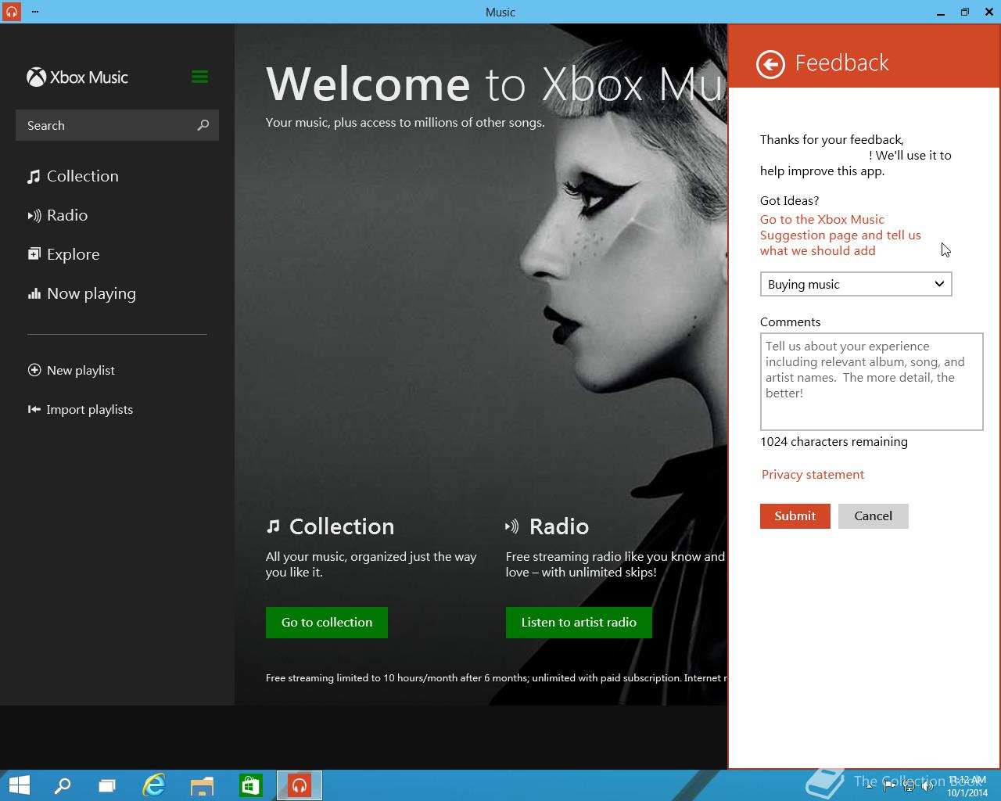Open File Explorer from taskbar
Viewport: 1001px width, 801px height.
(x=203, y=785)
